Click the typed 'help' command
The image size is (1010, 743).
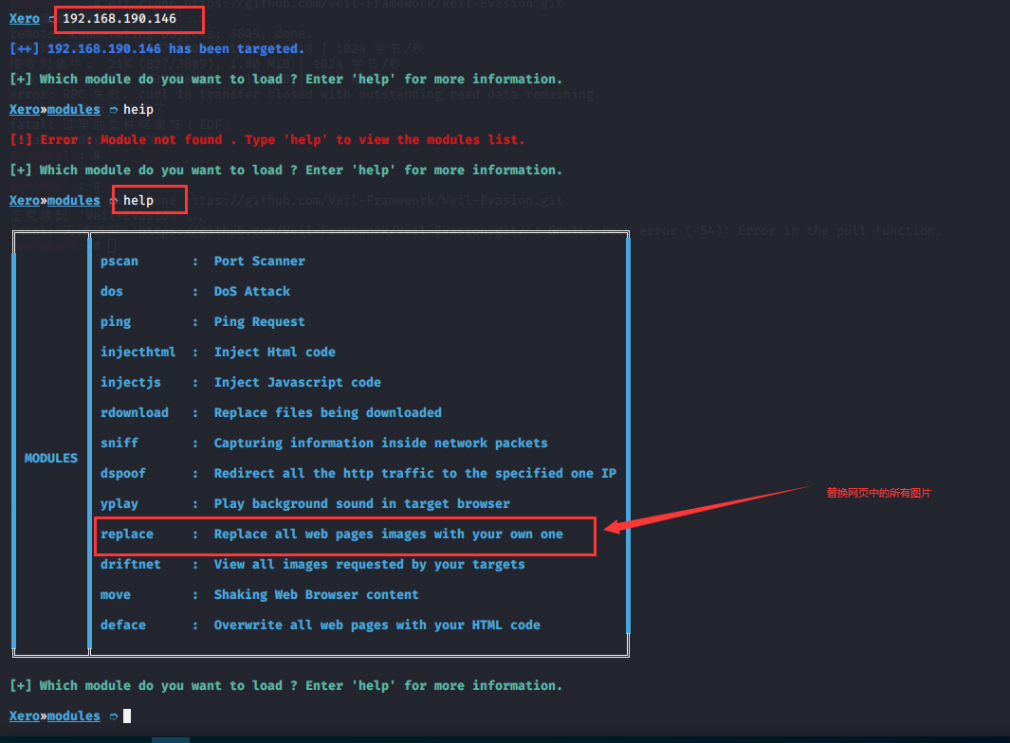[x=138, y=201]
